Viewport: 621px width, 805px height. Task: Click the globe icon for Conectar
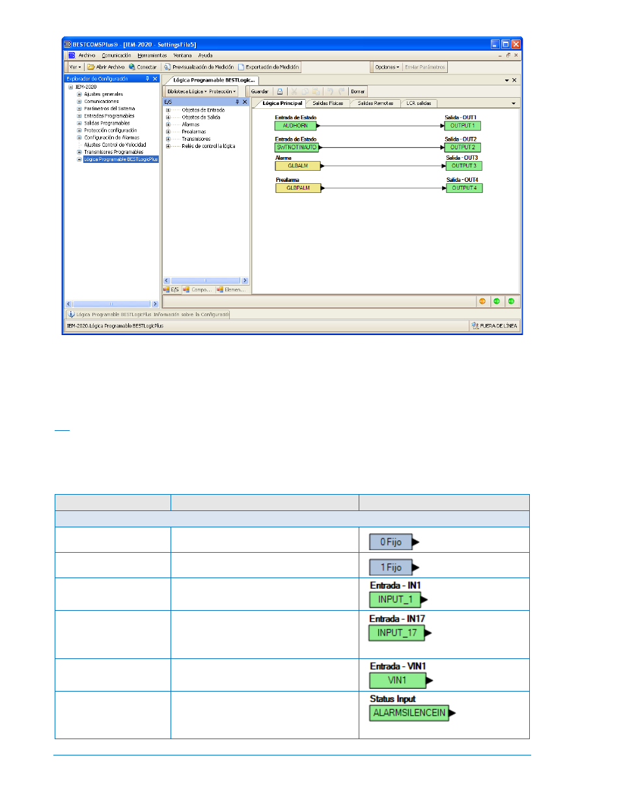[x=132, y=67]
